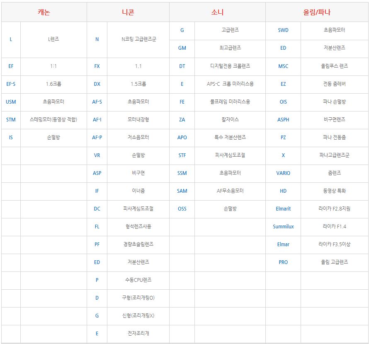Select the 'AF무소음모터' cell

tap(230, 191)
